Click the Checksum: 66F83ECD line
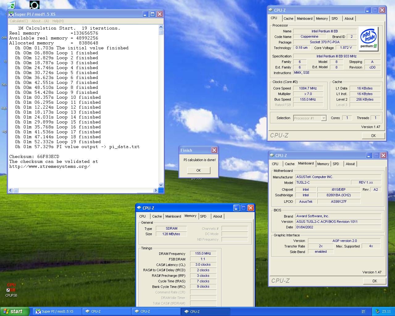 [x=34, y=156]
